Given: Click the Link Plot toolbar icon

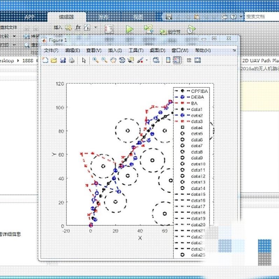Looking at the screenshot, I should pyautogui.click(x=156, y=60).
